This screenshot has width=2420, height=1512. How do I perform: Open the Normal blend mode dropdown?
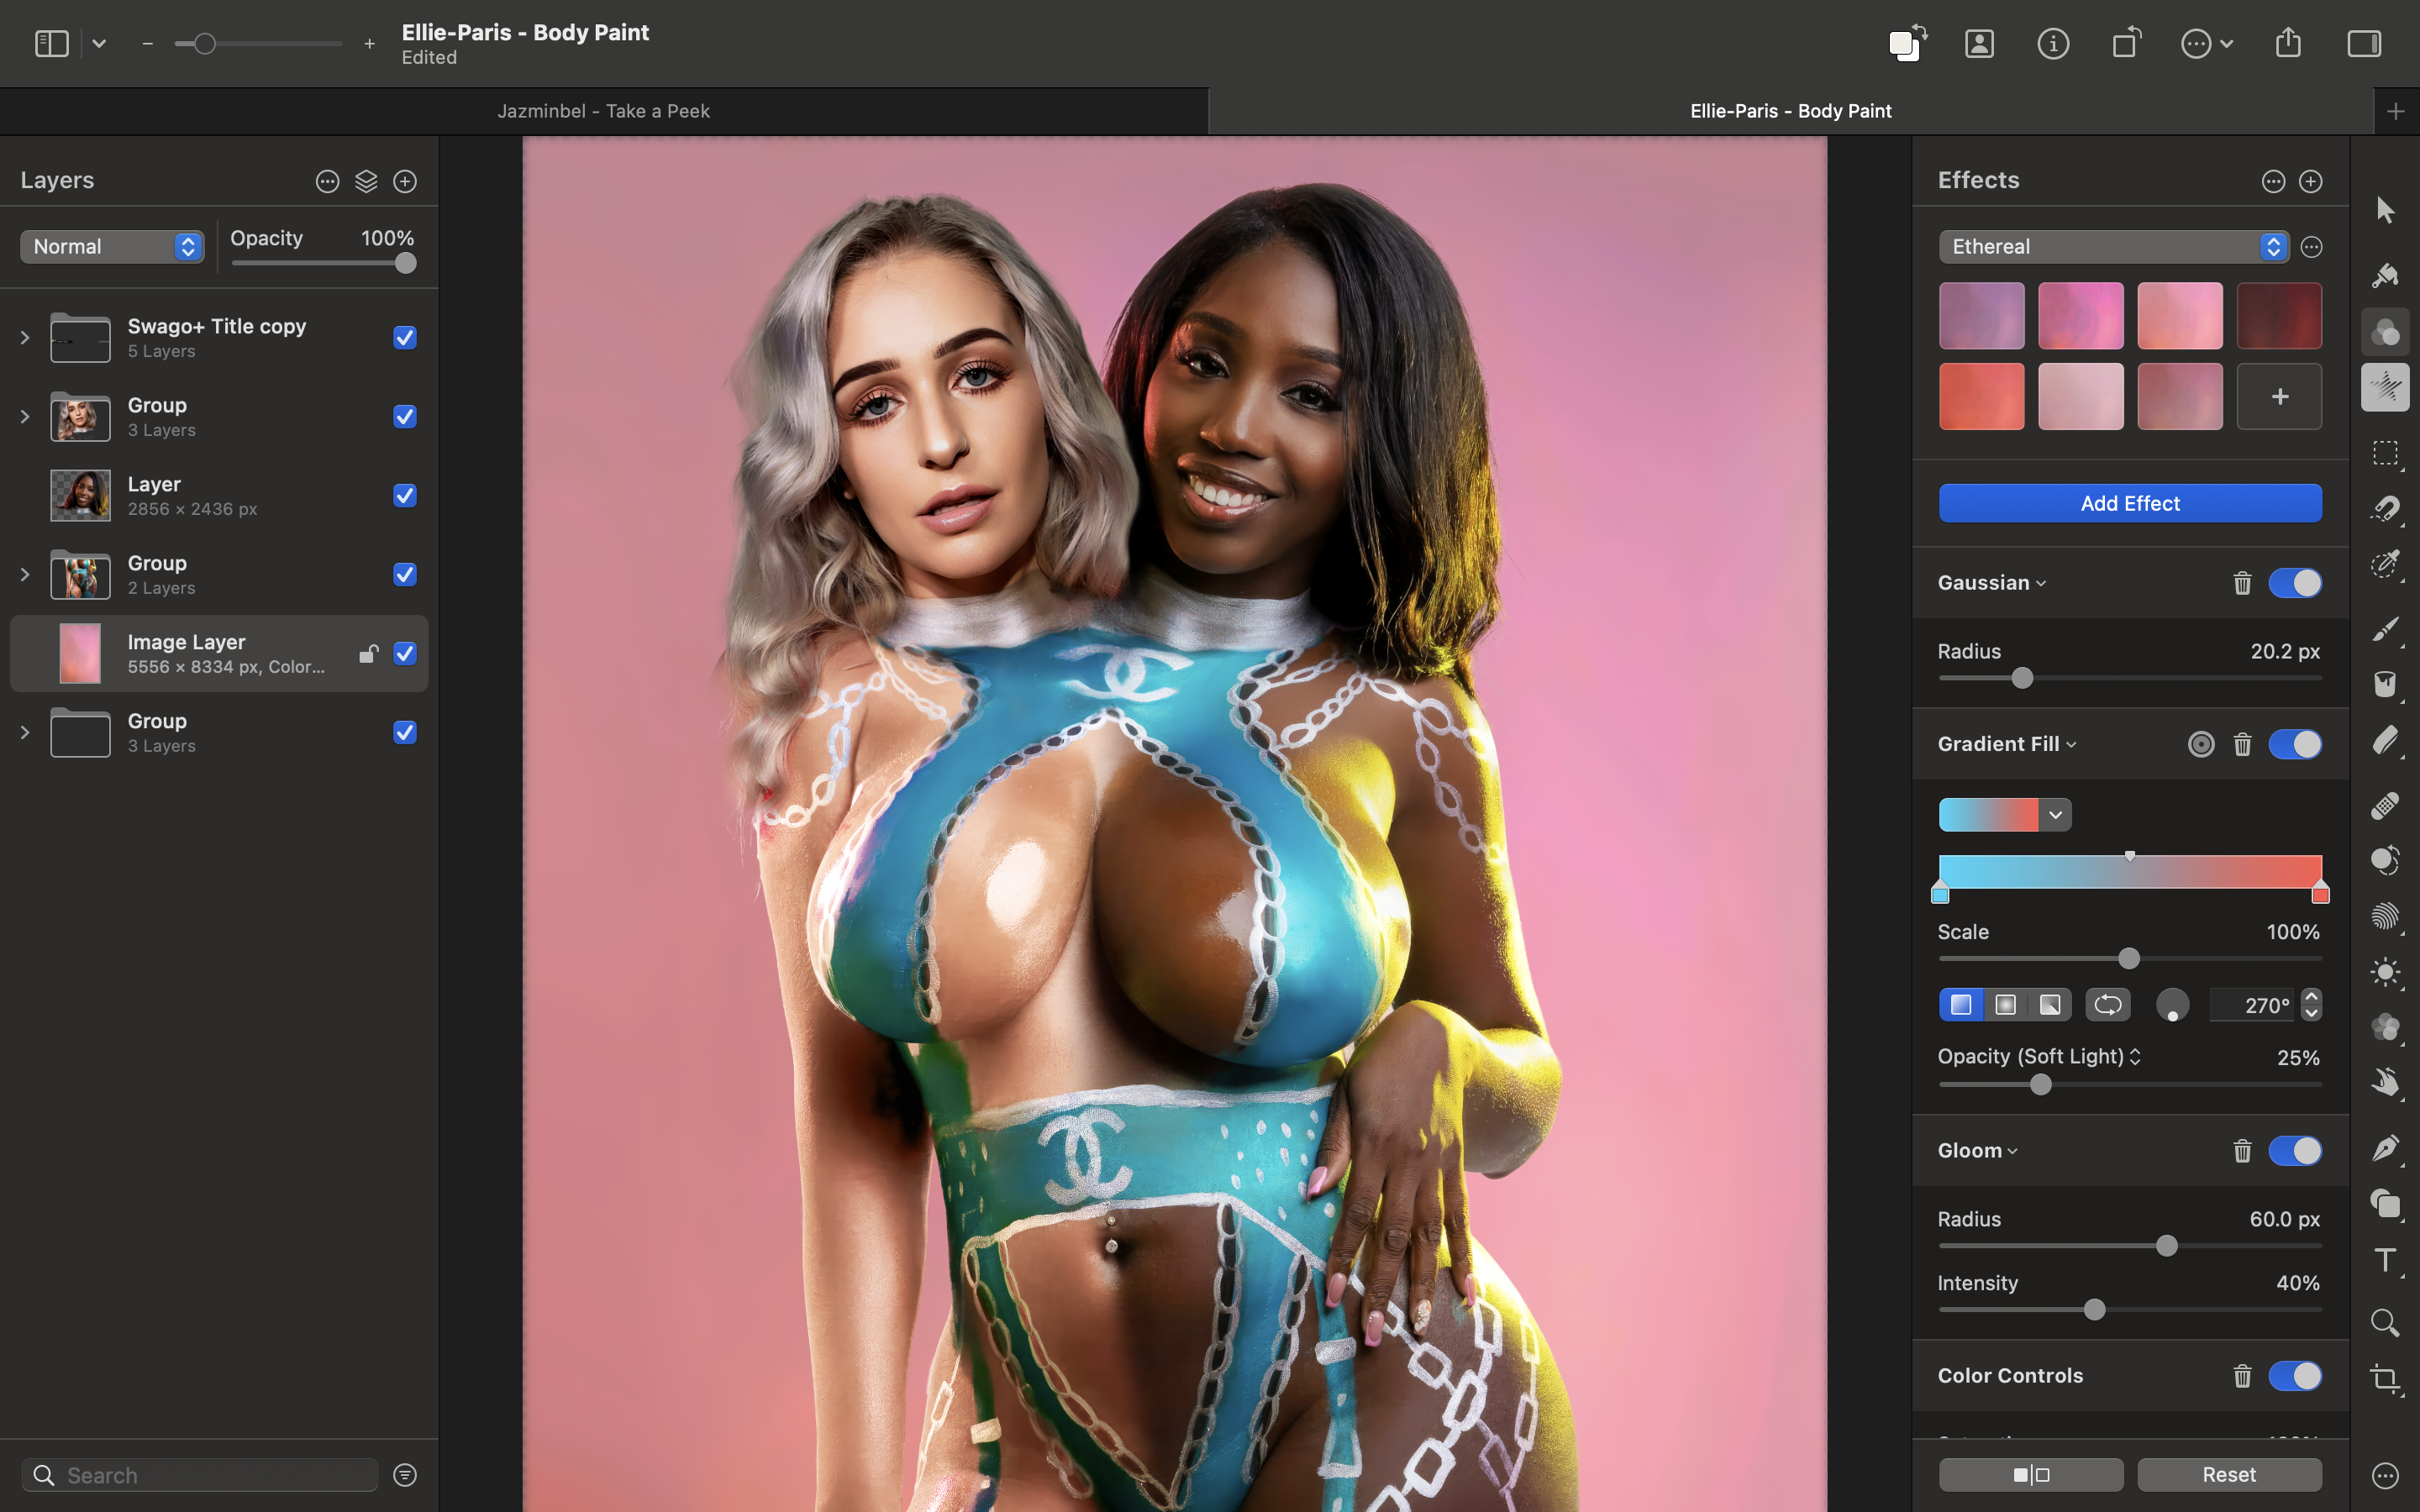pos(112,247)
